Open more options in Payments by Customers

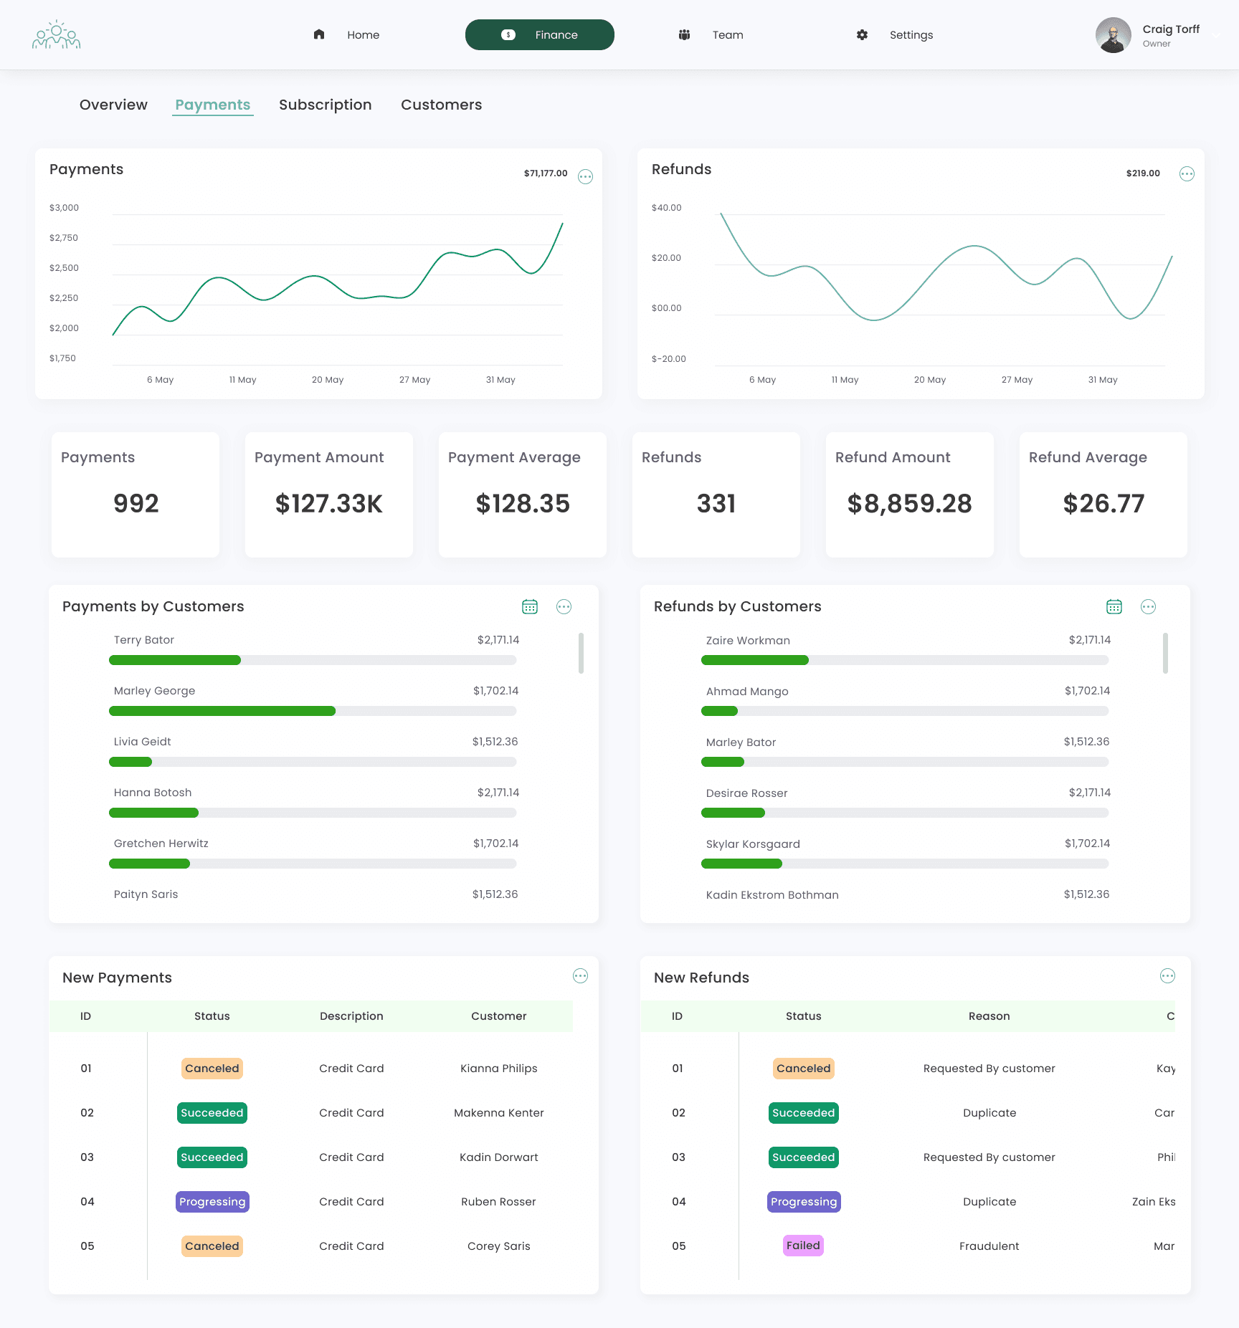[564, 607]
